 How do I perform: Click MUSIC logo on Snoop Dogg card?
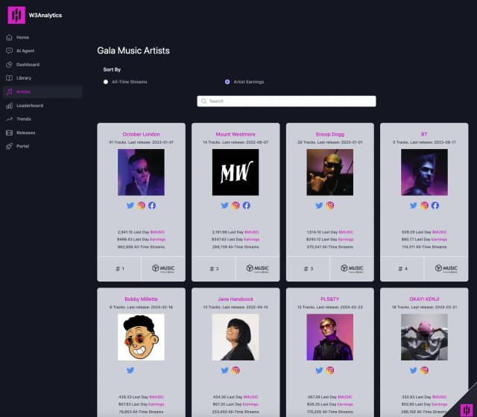point(352,268)
